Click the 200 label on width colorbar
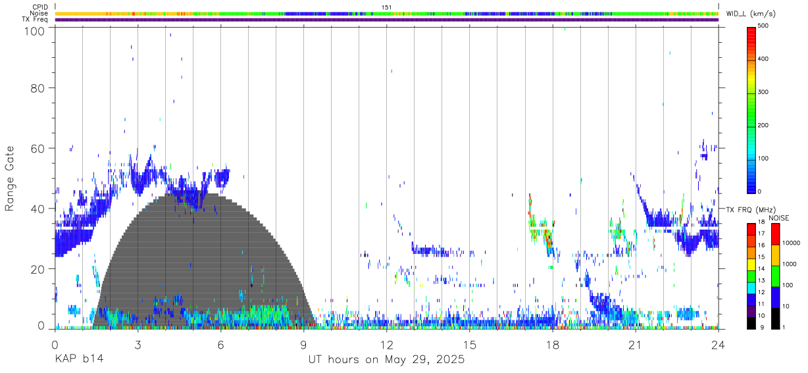 763,125
